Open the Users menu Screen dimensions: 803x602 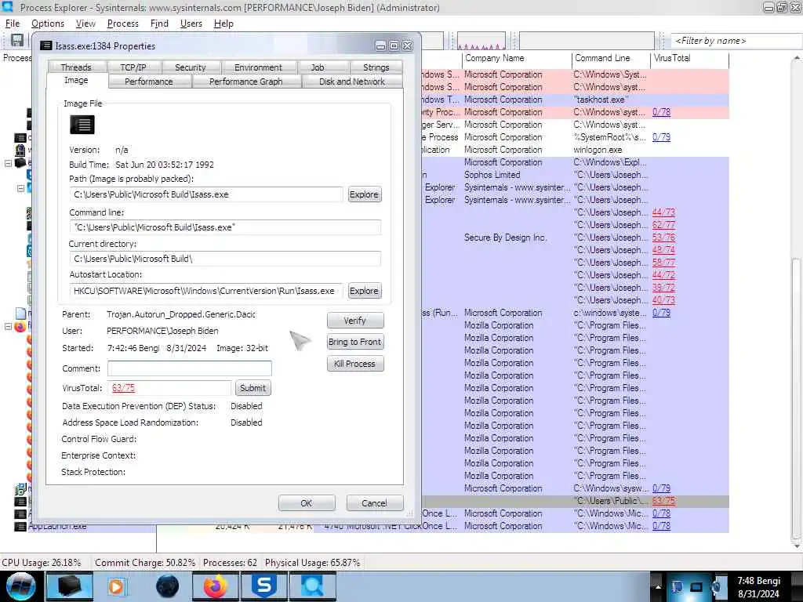coord(191,24)
